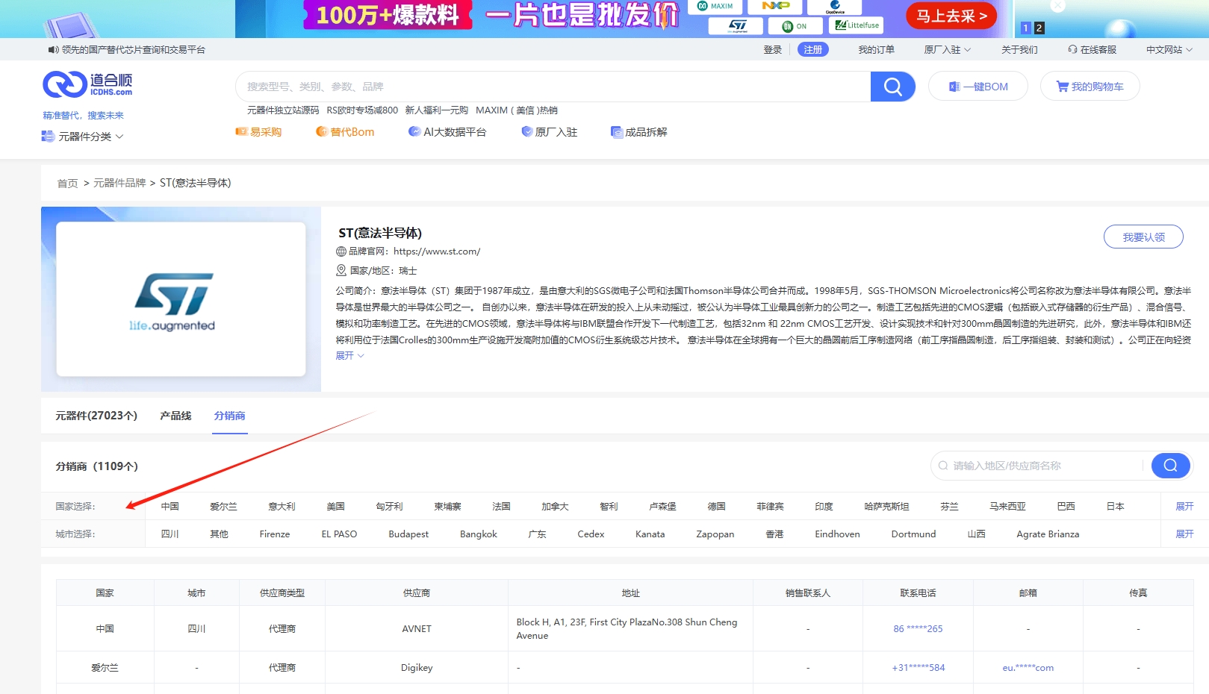
Task: Click the 注册 register button
Action: pos(812,49)
